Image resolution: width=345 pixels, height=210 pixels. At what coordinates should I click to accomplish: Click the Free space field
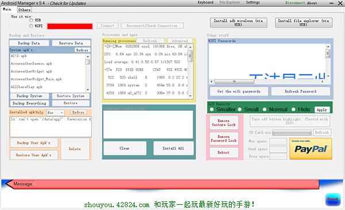coord(278,157)
